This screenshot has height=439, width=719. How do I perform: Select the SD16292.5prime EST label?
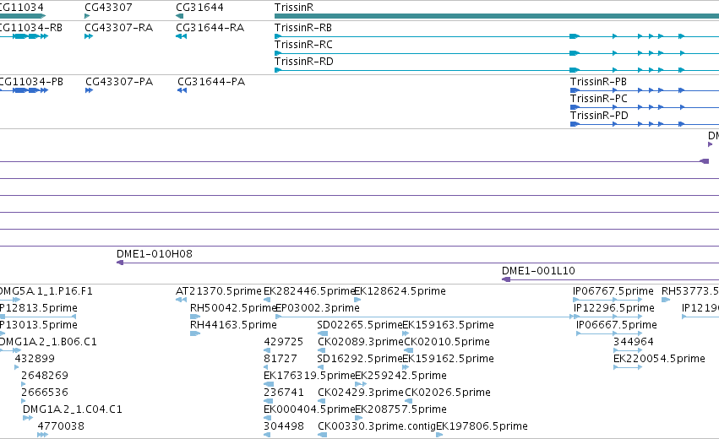coord(360,359)
